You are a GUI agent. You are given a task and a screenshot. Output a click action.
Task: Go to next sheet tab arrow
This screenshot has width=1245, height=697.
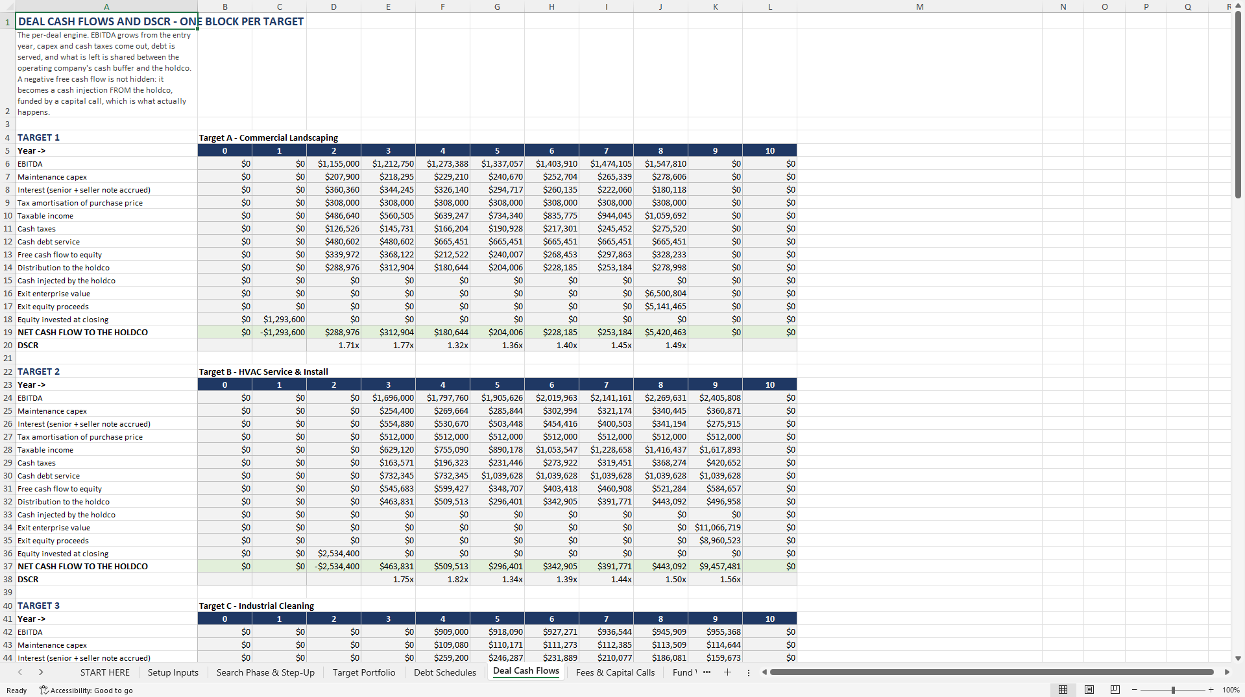point(41,672)
